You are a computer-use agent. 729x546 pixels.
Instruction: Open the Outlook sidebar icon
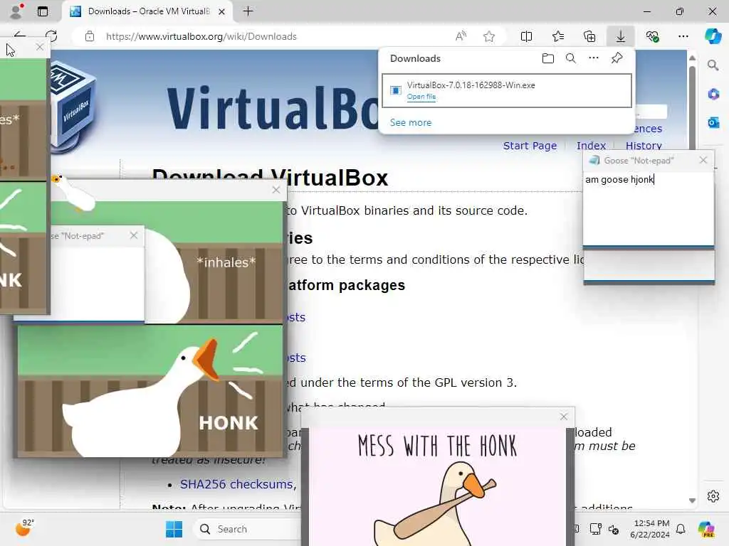(713, 122)
